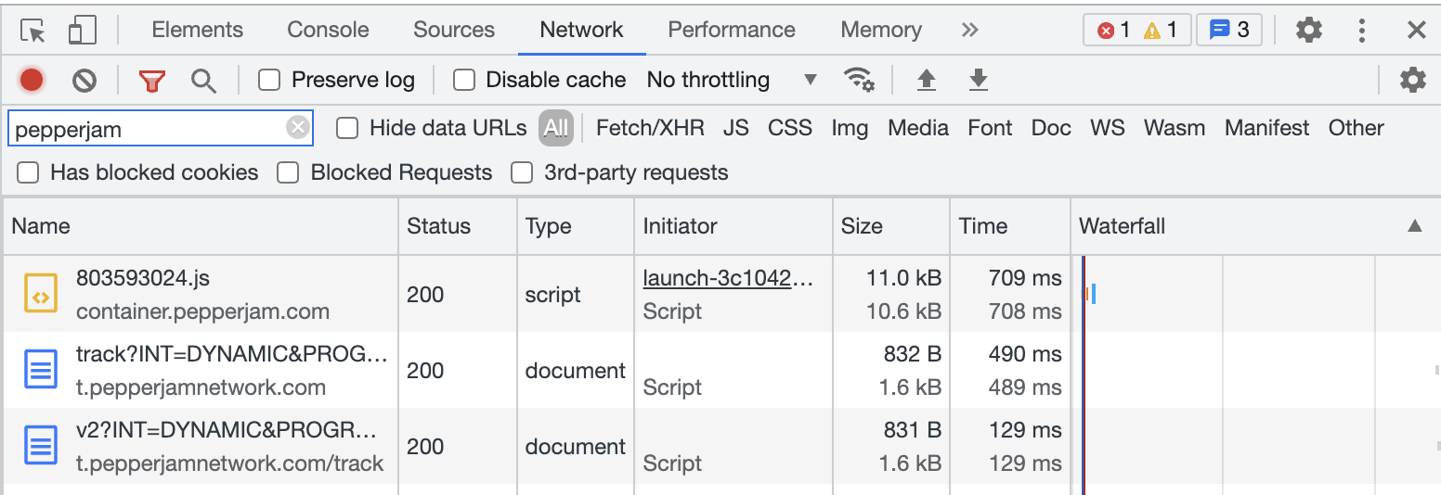
Task: Export HAR file with download arrow
Action: click(x=978, y=81)
